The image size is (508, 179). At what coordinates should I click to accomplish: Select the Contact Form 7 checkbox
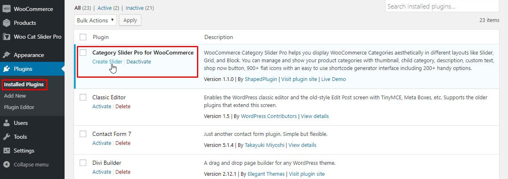[83, 134]
